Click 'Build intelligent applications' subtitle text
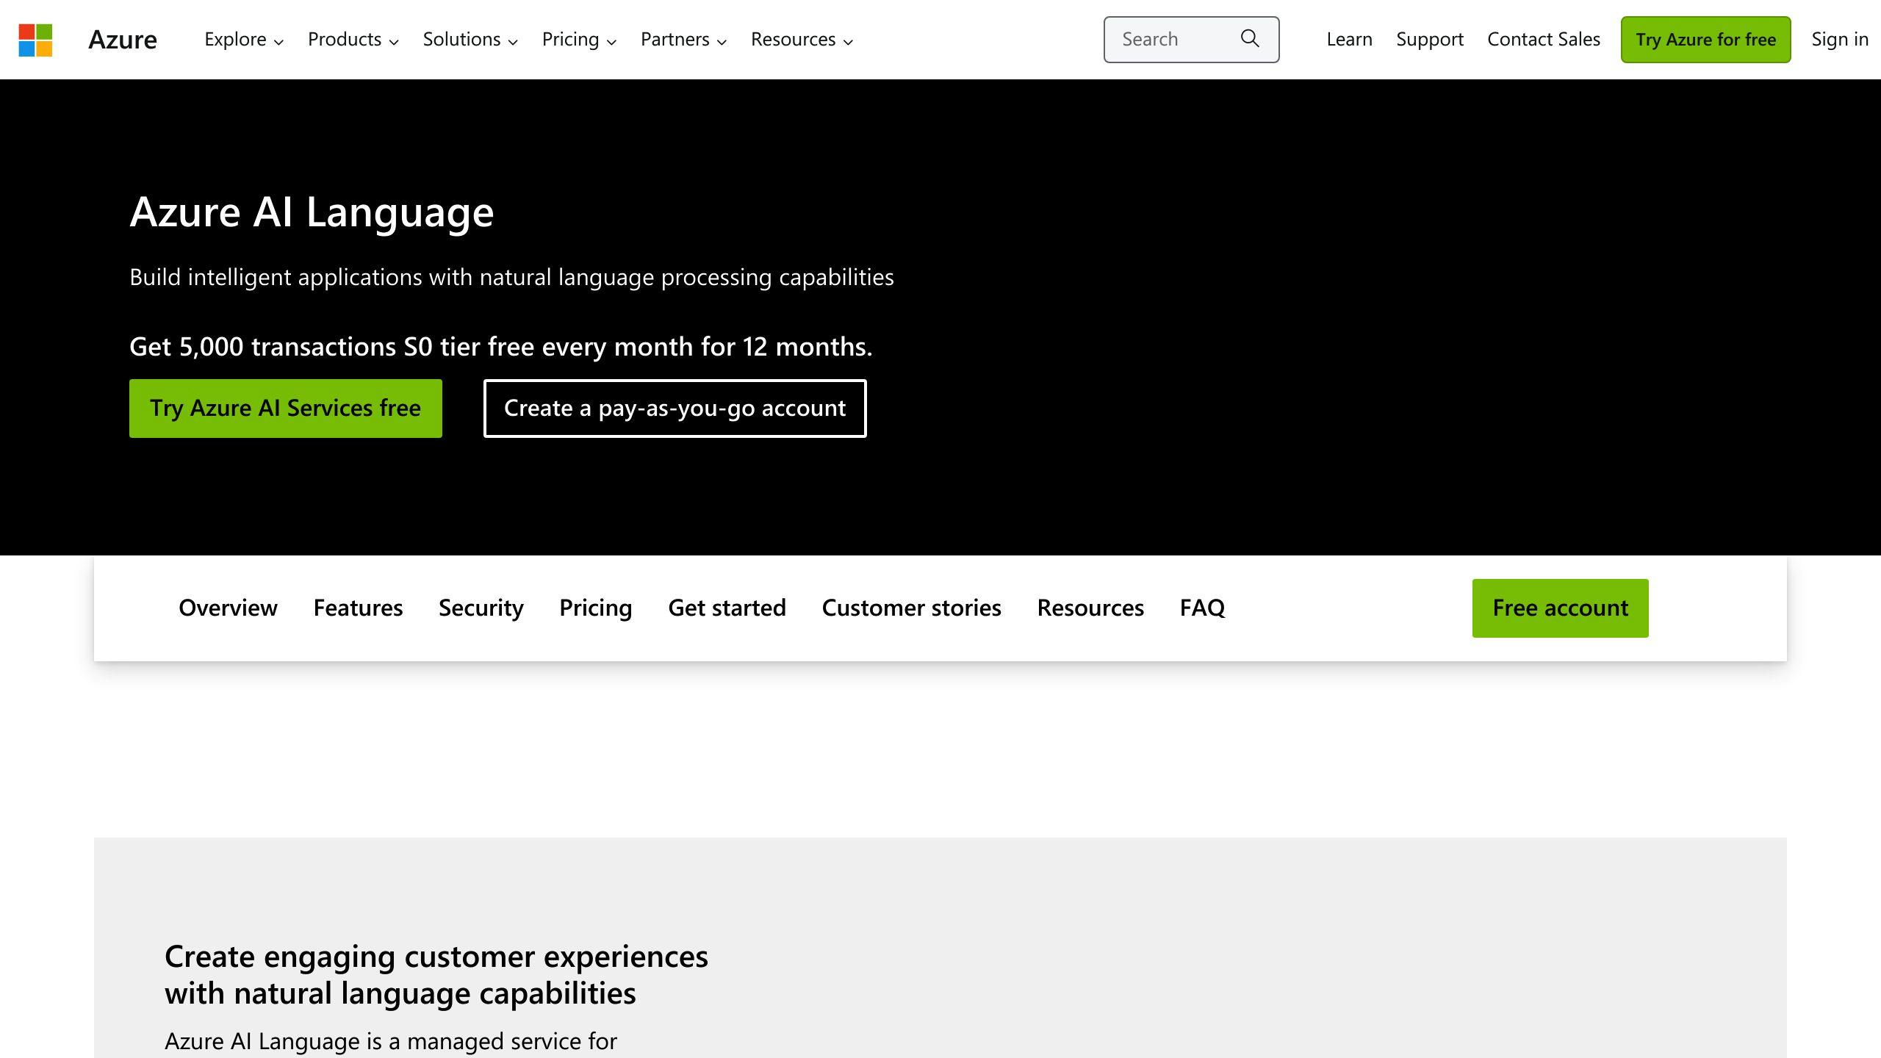1881x1058 pixels. point(511,278)
